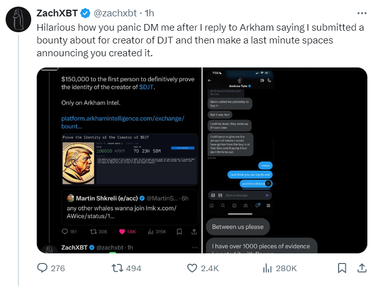Click the 'Between us please' message bubble
This screenshot has width=377, height=286.
(x=238, y=227)
